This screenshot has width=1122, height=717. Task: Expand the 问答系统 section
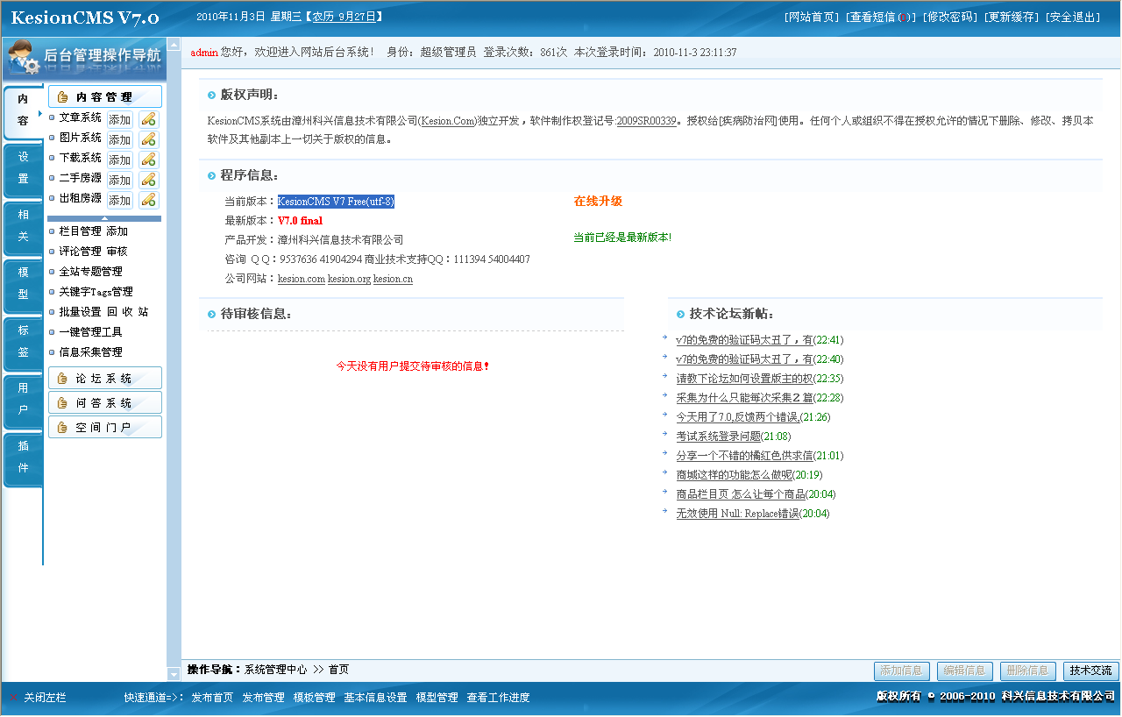pos(105,403)
